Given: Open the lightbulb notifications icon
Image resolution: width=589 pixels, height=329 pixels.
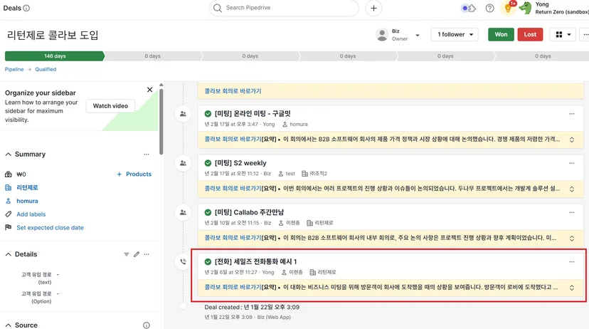Looking at the screenshot, I should [508, 8].
